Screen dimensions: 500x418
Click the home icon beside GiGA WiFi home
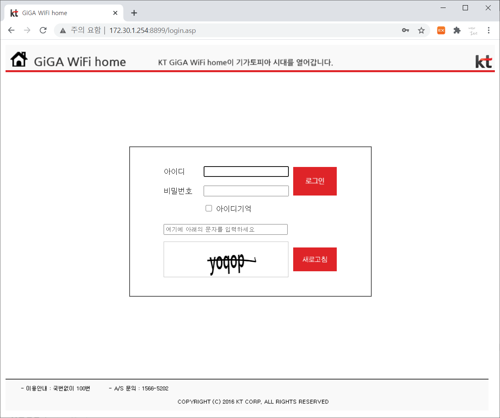19,59
